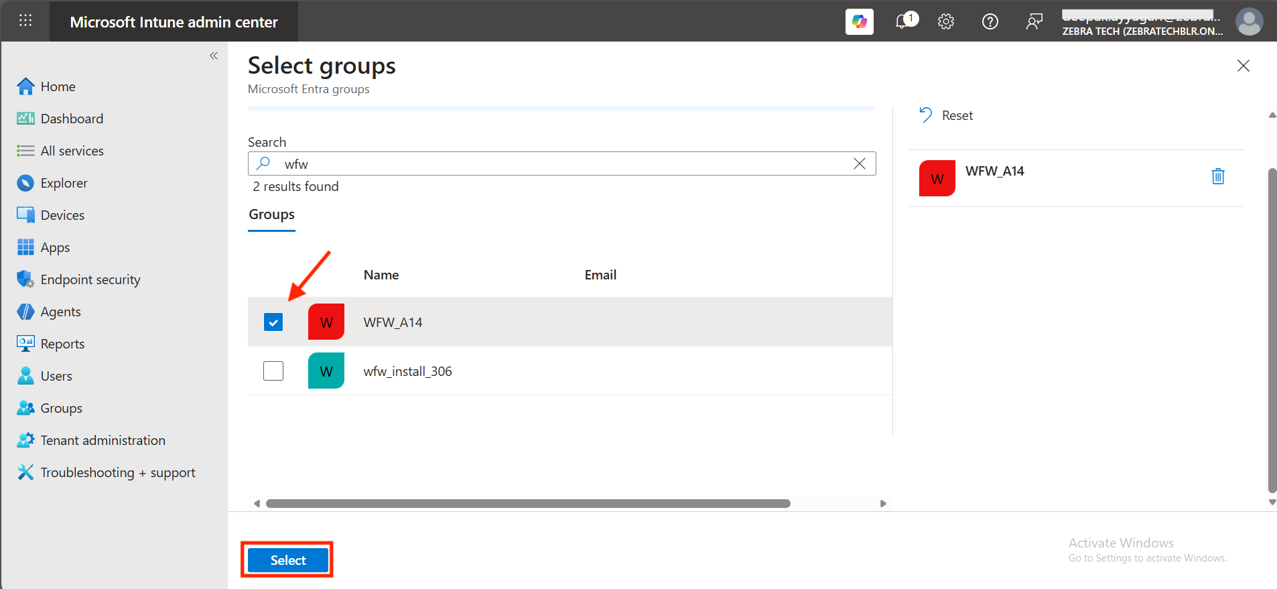Close the Select groups panel

coord(1244,66)
